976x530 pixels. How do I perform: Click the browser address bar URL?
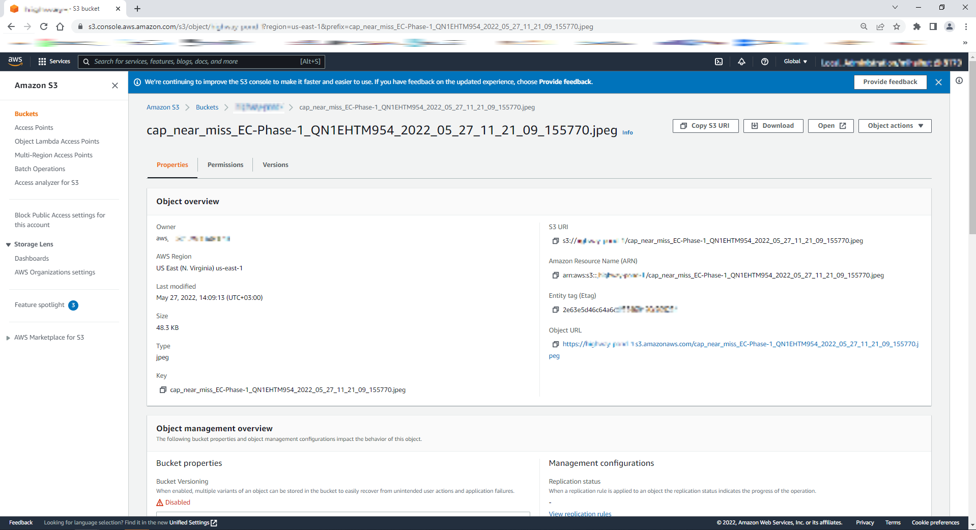point(341,26)
